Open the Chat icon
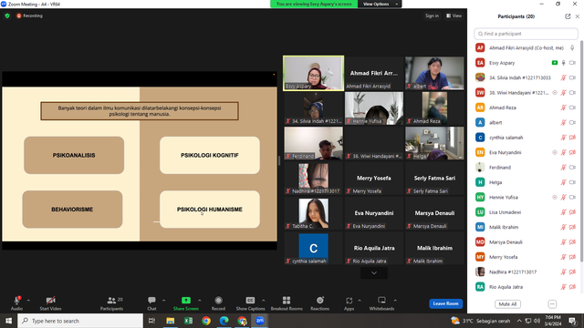 tap(151, 300)
